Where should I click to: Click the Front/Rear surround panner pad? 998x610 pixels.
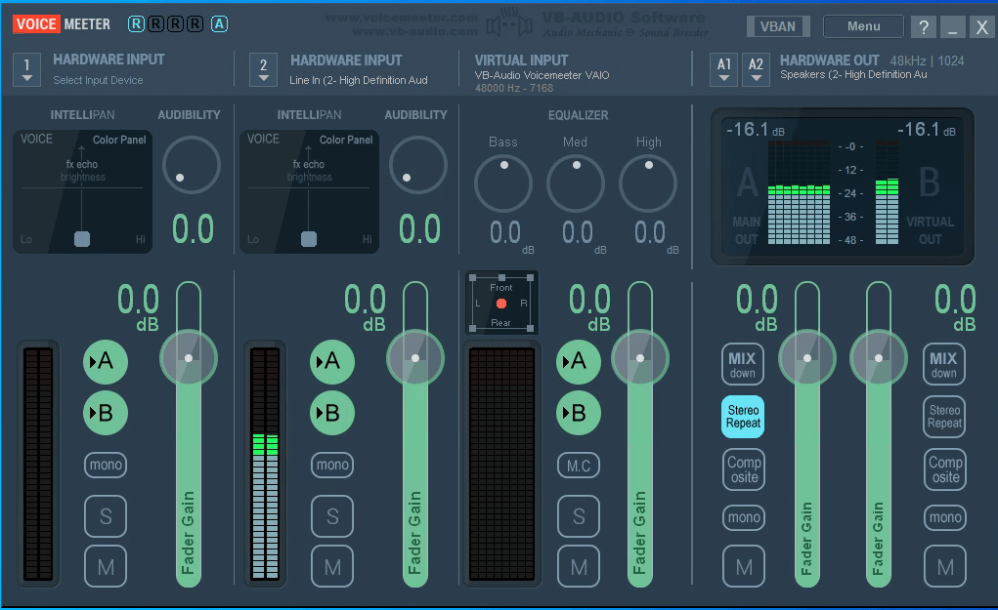click(501, 304)
